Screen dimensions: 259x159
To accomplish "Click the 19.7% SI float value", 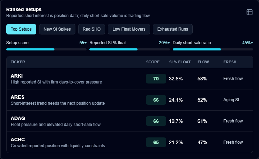I will [176, 121].
